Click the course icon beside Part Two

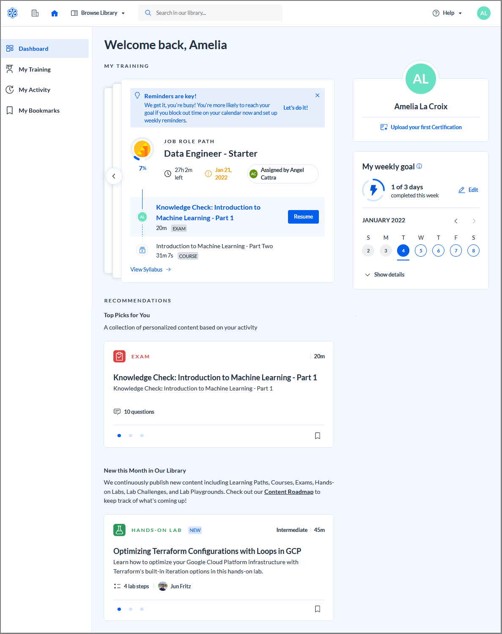pos(143,250)
